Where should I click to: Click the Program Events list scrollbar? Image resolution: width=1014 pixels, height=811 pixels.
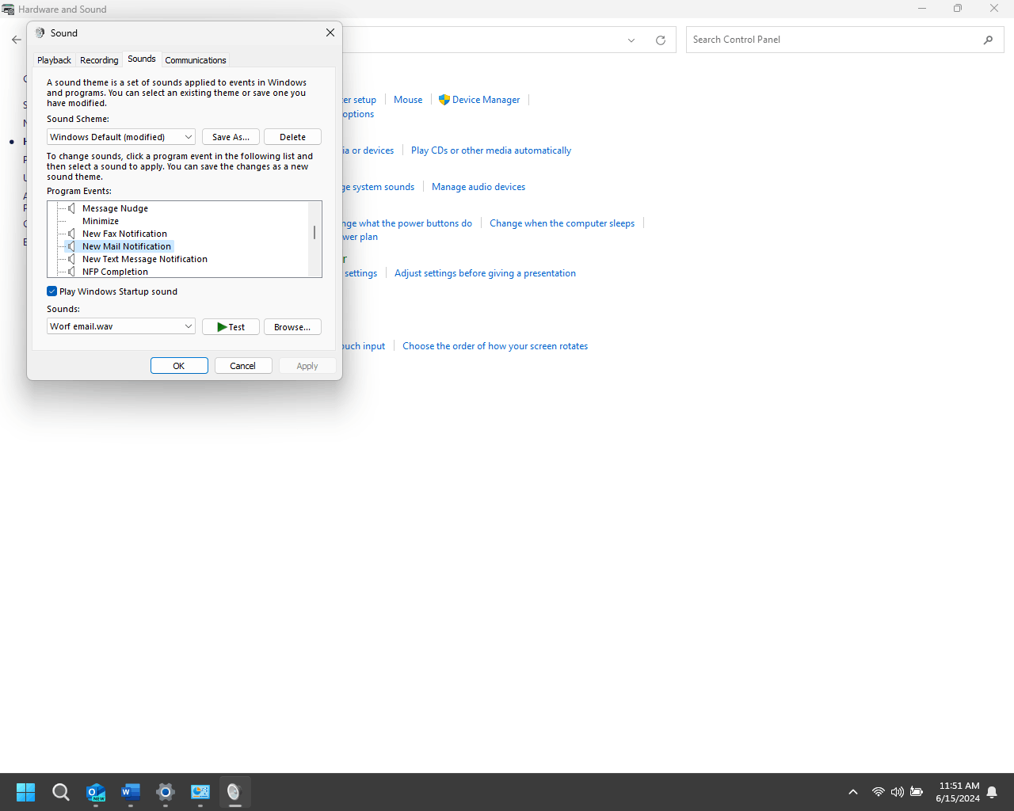pos(314,233)
